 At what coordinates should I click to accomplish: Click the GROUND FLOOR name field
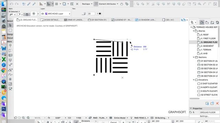[x=209, y=112]
